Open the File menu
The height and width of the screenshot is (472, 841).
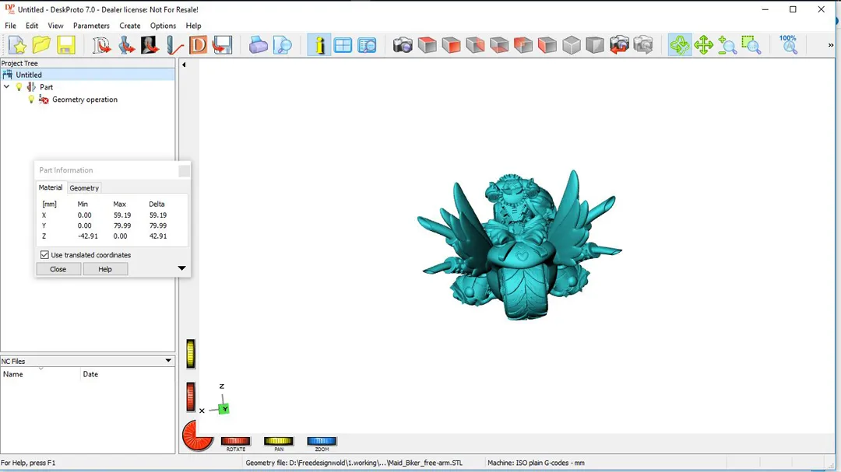coord(10,26)
